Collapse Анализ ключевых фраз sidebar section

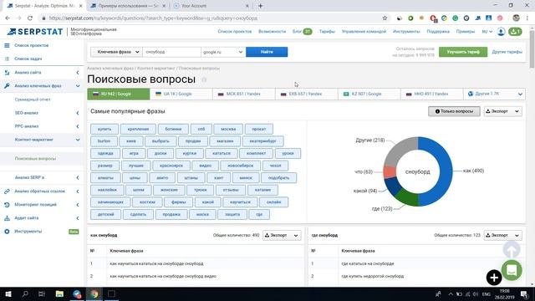(x=78, y=86)
